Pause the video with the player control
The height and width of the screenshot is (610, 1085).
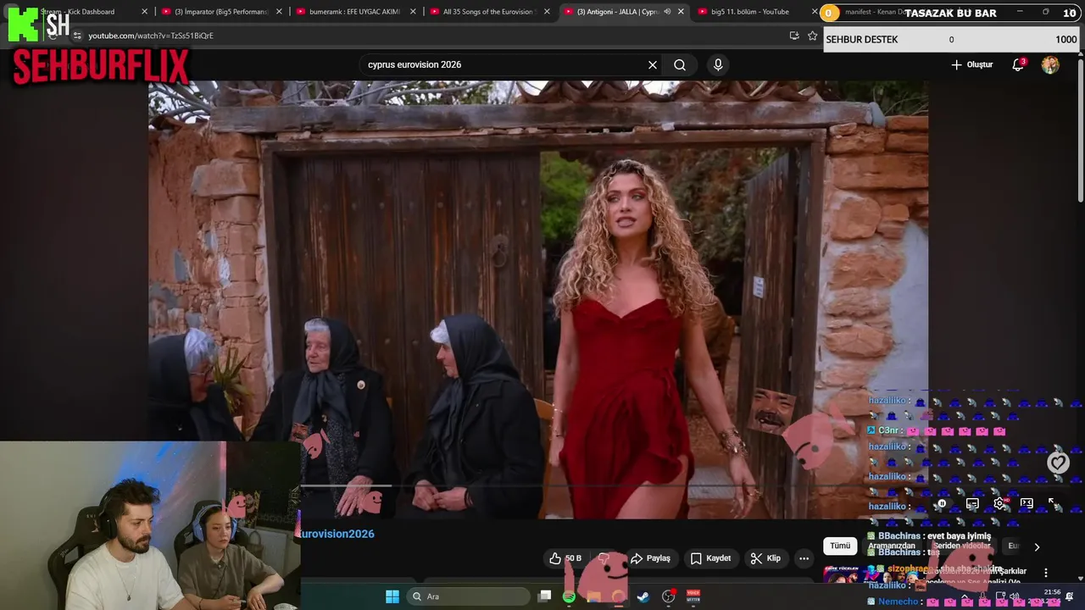941,503
